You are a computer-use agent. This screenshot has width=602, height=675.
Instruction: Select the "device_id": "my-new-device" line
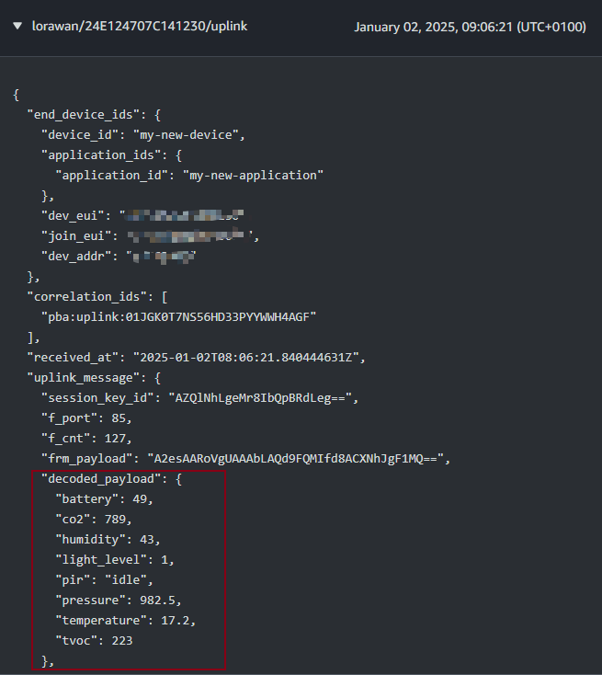coord(143,135)
